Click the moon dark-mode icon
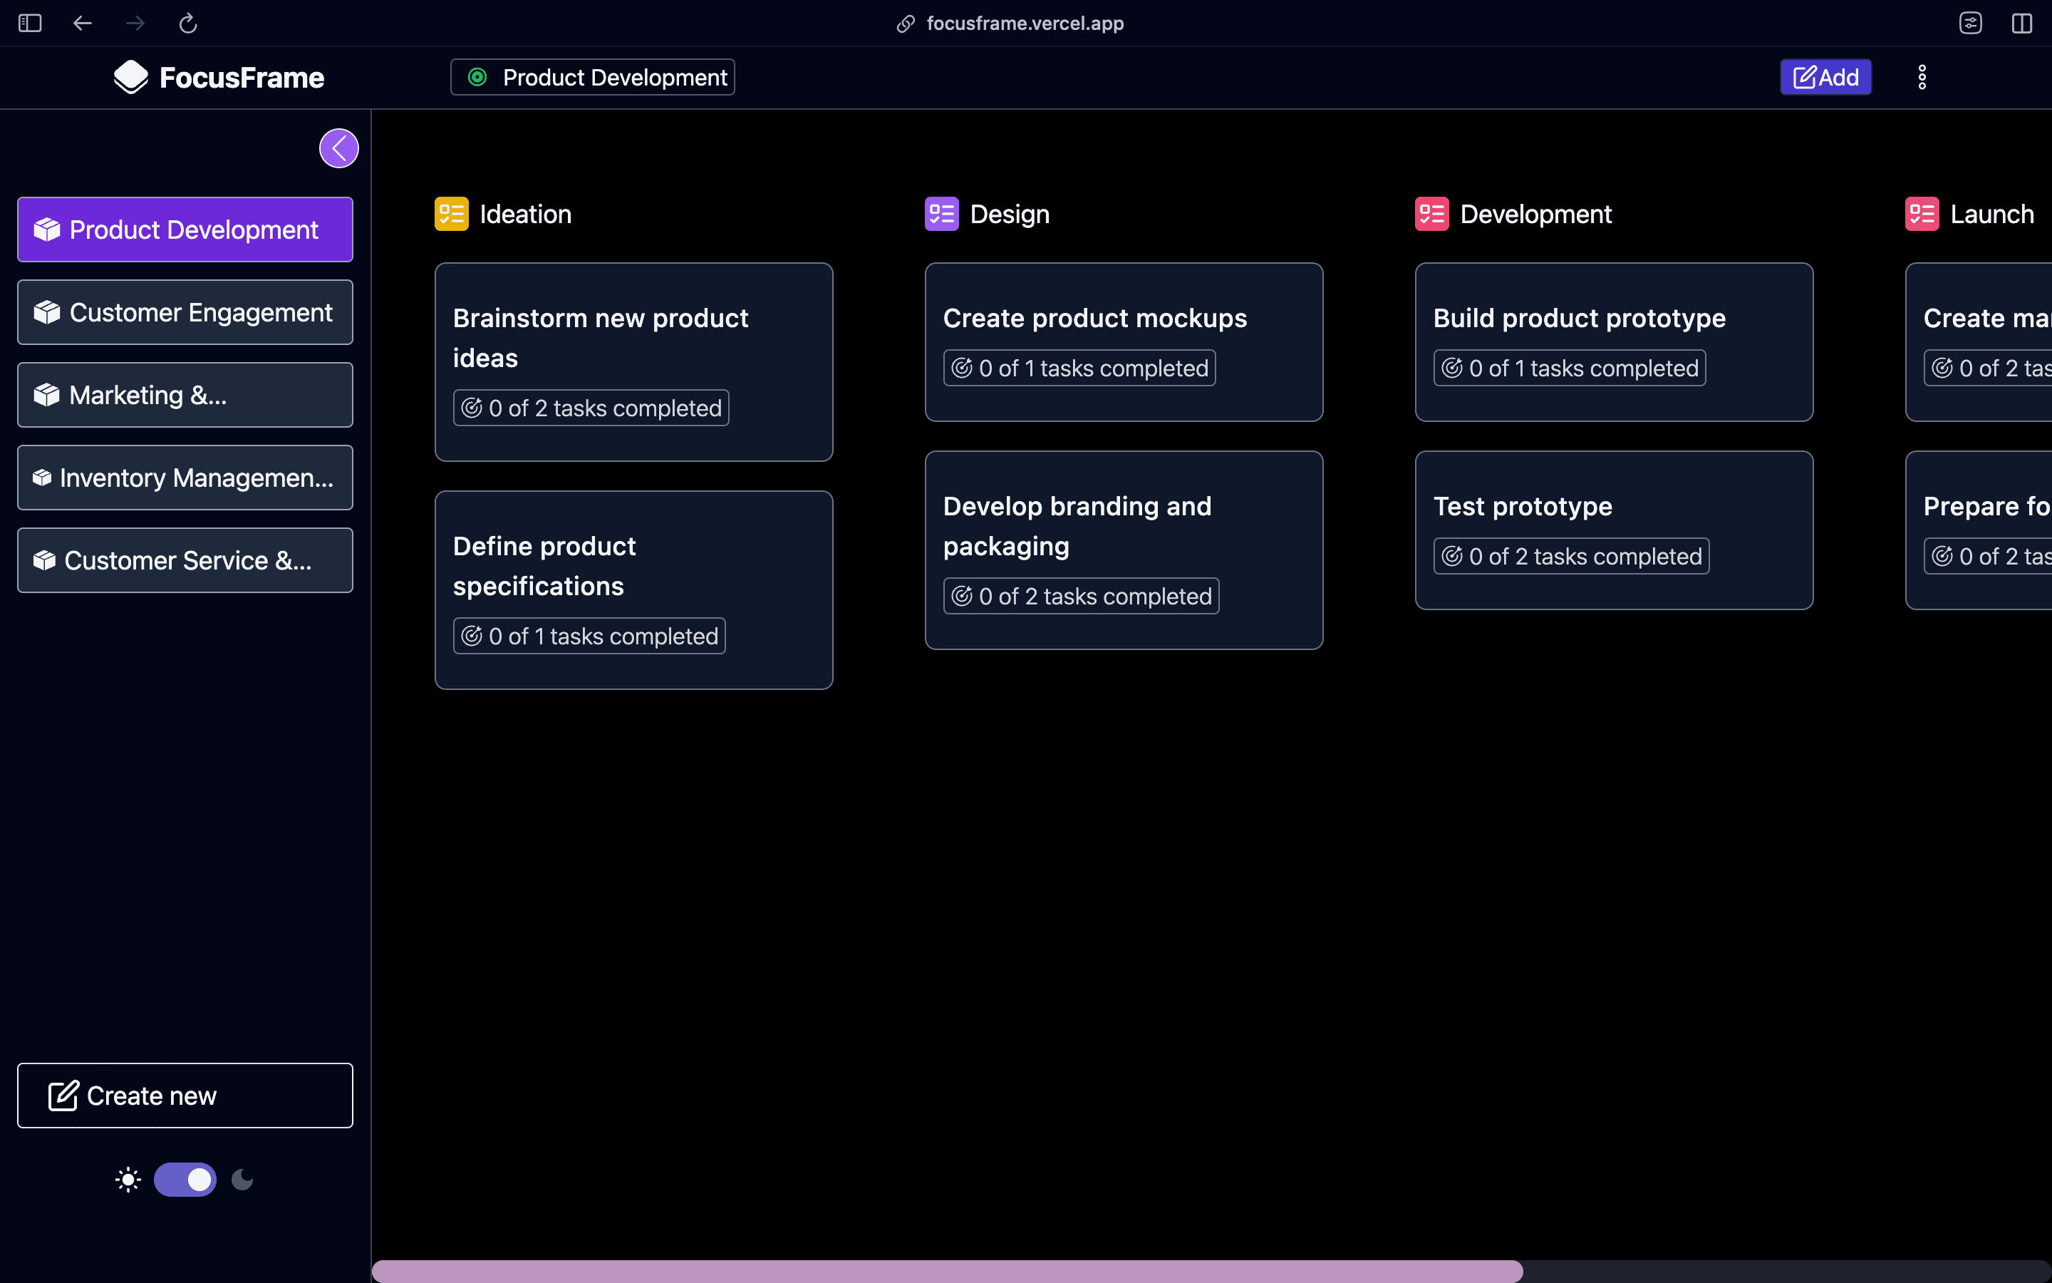 (242, 1180)
